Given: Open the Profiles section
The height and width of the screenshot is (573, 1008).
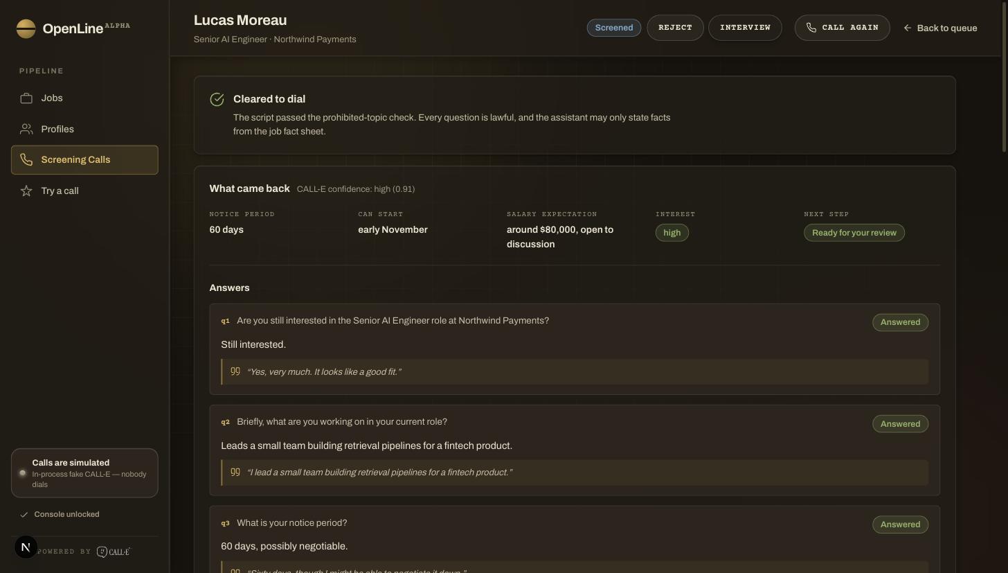Looking at the screenshot, I should pos(84,129).
